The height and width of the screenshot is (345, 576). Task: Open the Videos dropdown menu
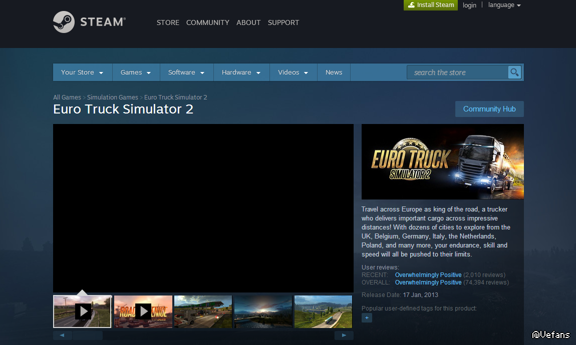pos(293,72)
